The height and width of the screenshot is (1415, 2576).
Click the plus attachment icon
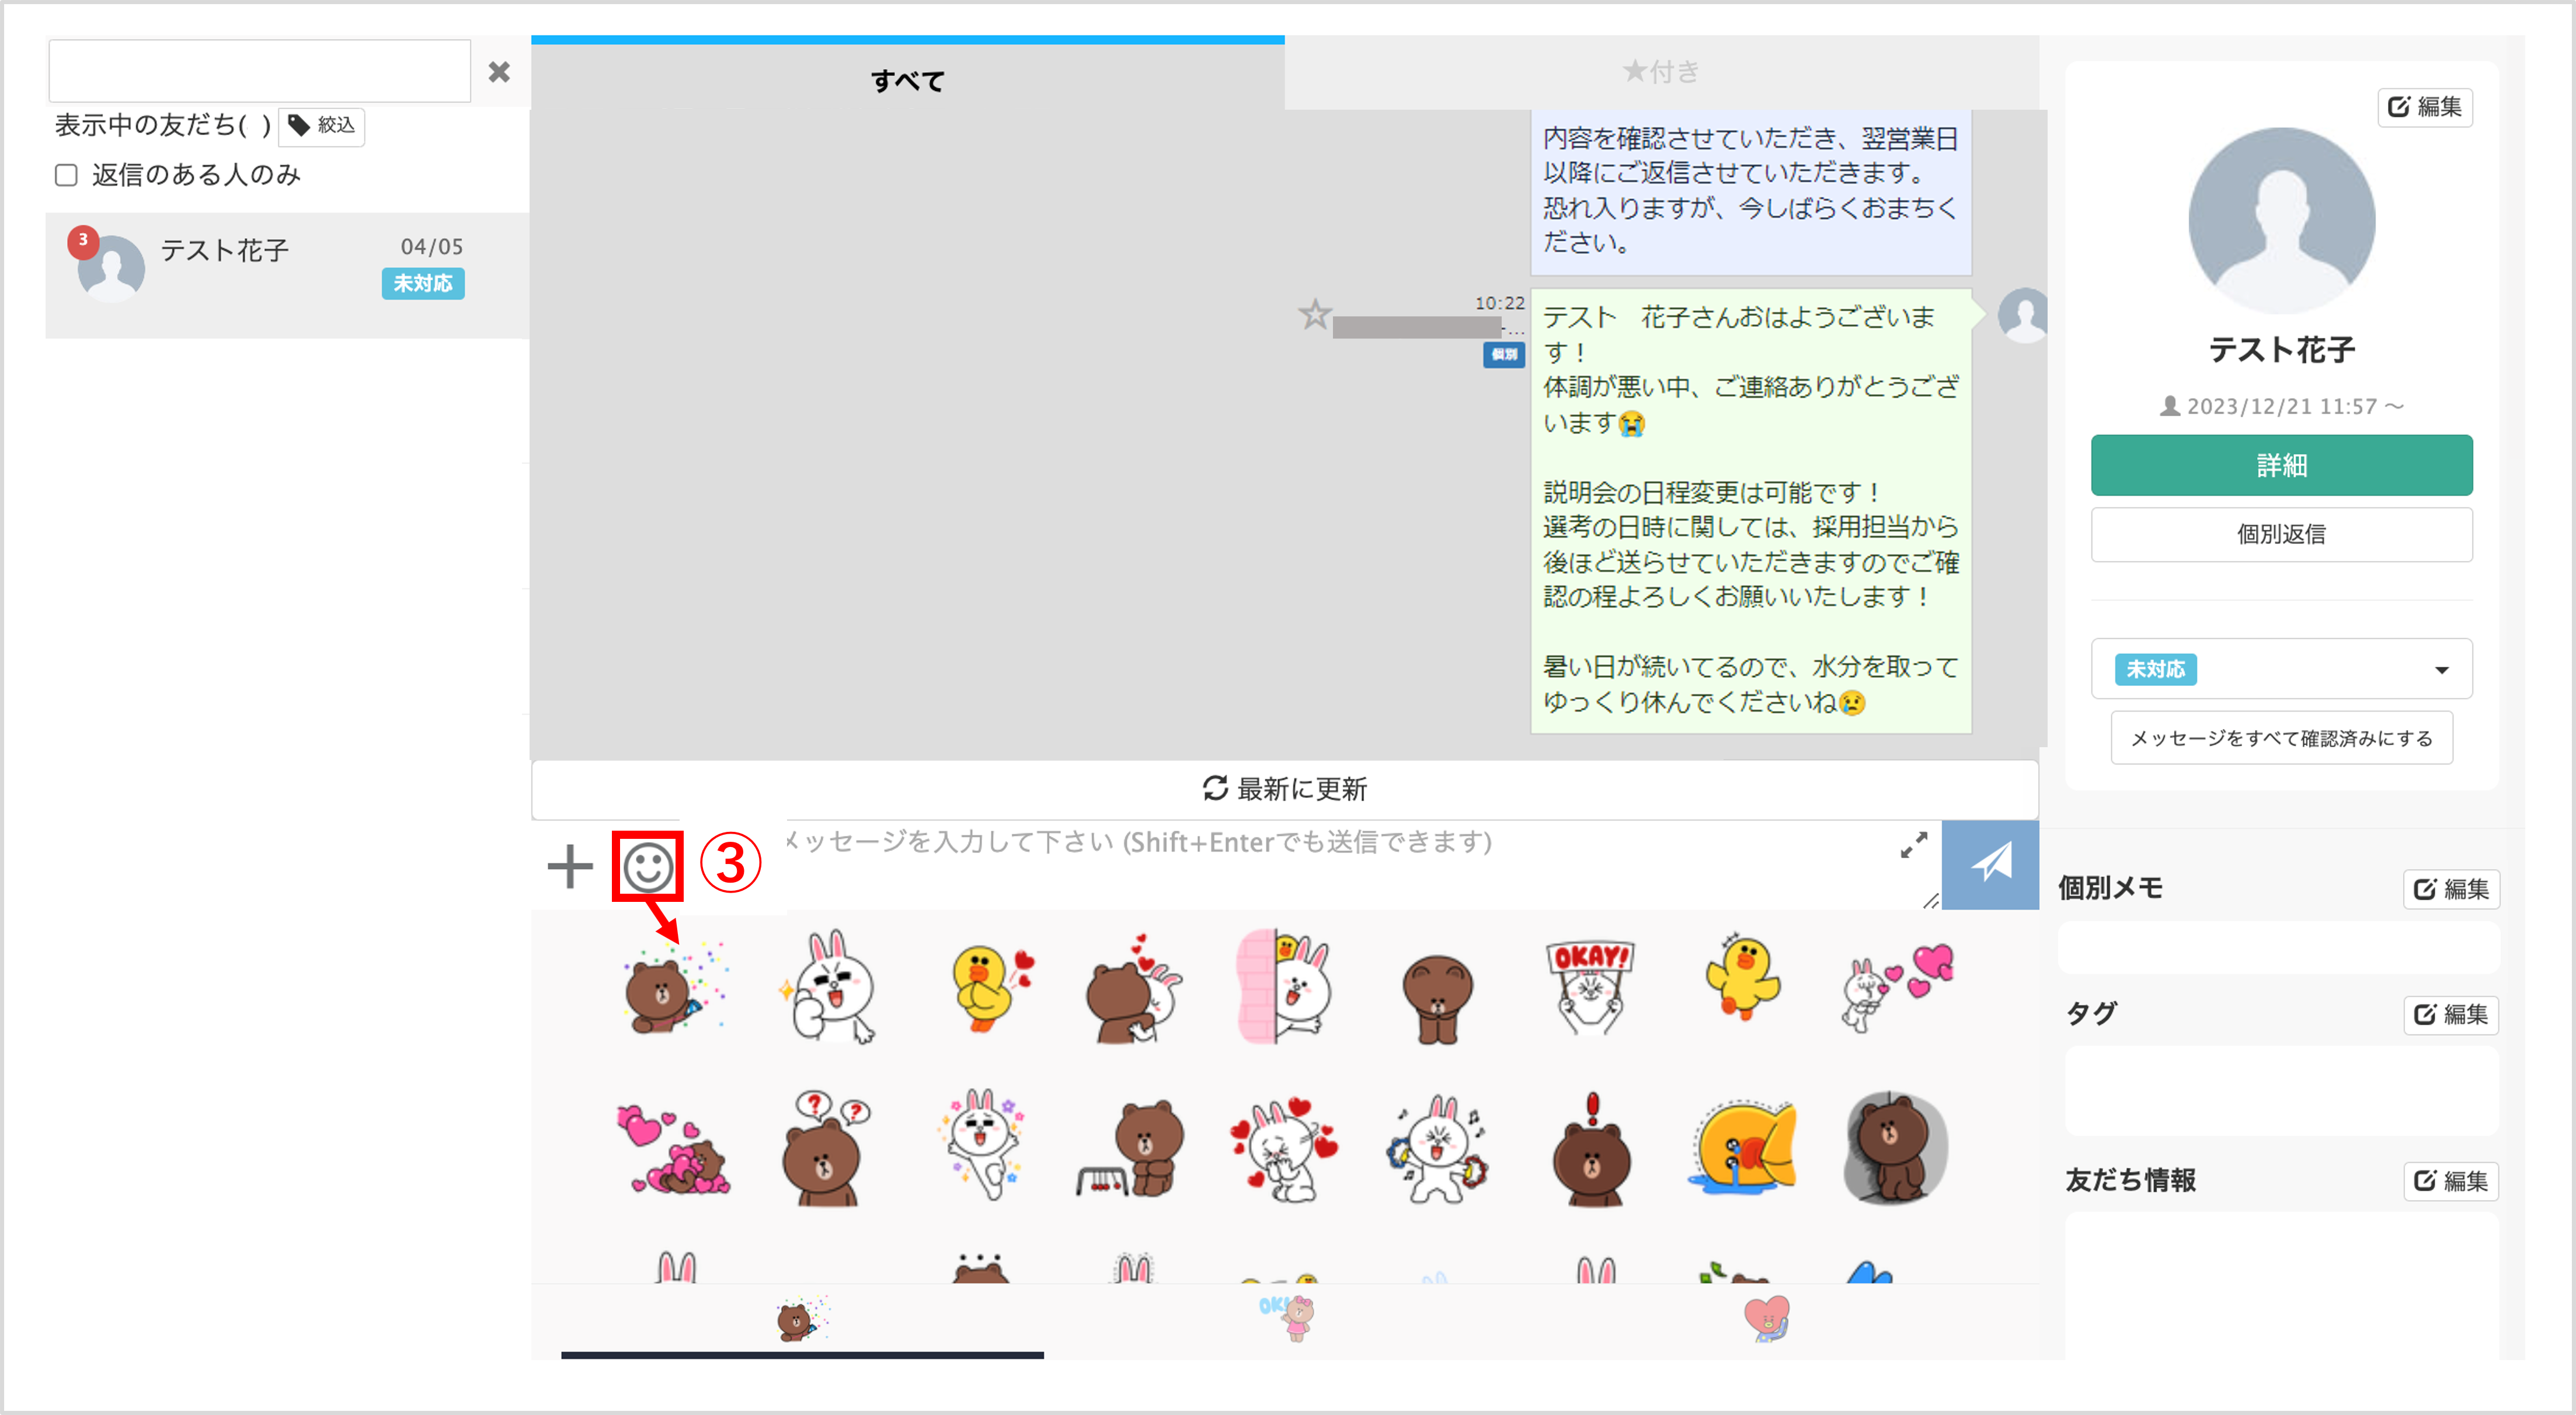[570, 866]
